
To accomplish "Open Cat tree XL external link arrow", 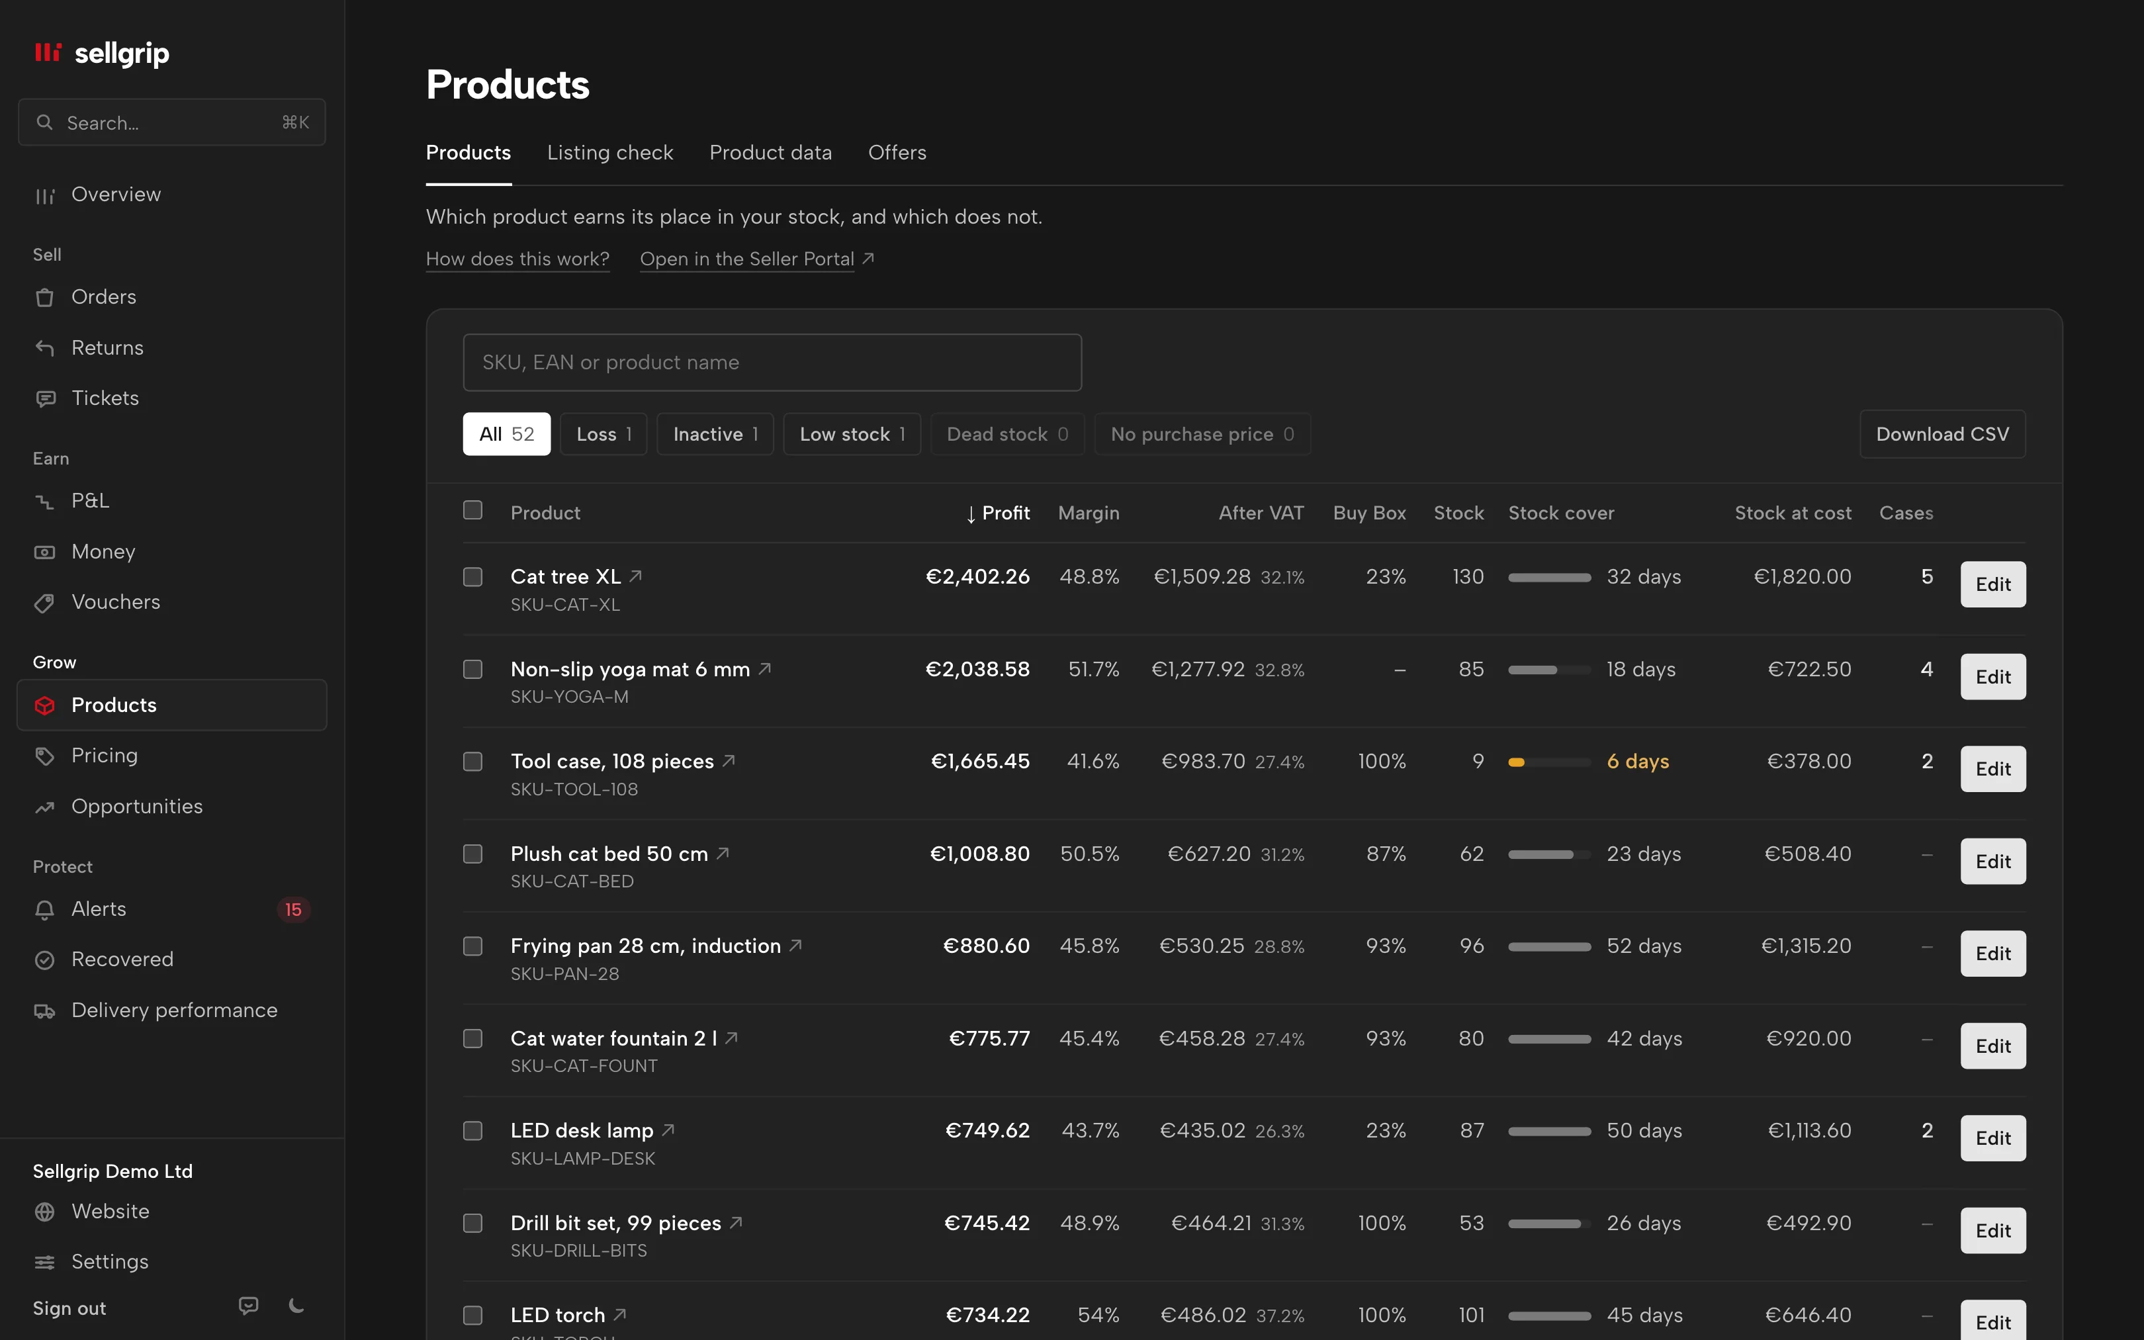I will point(635,576).
